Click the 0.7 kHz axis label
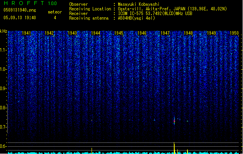The height and width of the screenshot is (154, 243). click(3, 127)
